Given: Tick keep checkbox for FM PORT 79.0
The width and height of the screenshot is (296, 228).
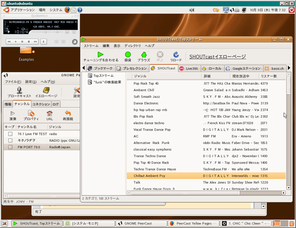Looking at the screenshot, I should coord(10,147).
